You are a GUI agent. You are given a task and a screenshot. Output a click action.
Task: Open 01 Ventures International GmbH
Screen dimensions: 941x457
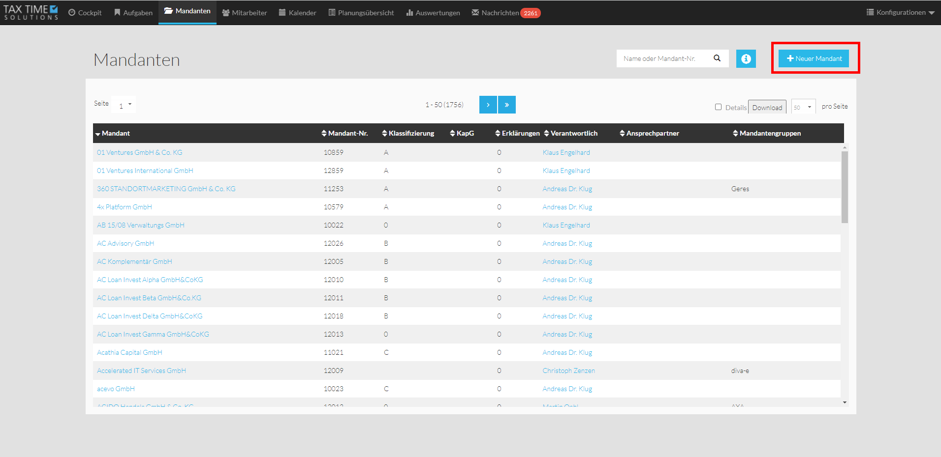click(x=145, y=171)
